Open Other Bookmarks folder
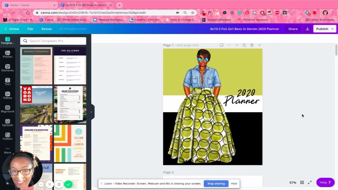The height and width of the screenshot is (190, 338). pyautogui.click(x=320, y=20)
